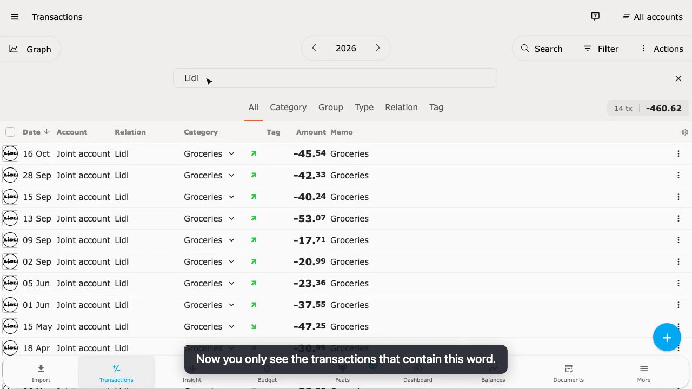Switch to the Type tab
Image resolution: width=692 pixels, height=389 pixels.
pyautogui.click(x=364, y=108)
